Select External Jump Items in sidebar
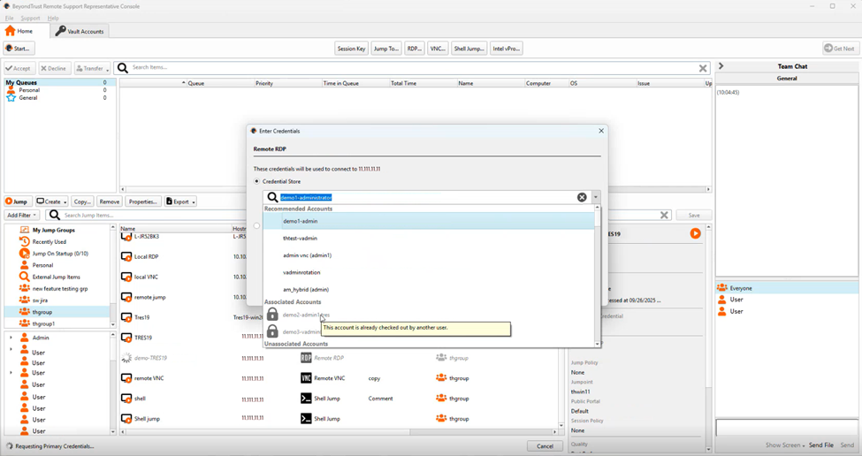This screenshot has width=862, height=456. tap(56, 277)
